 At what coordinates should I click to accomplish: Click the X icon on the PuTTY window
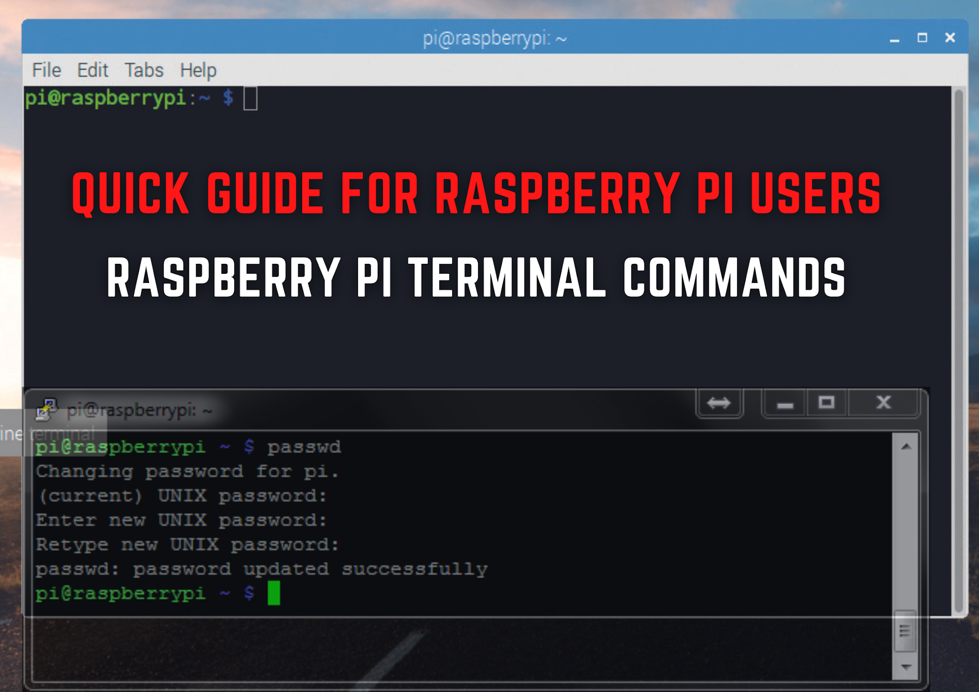pyautogui.click(x=883, y=403)
